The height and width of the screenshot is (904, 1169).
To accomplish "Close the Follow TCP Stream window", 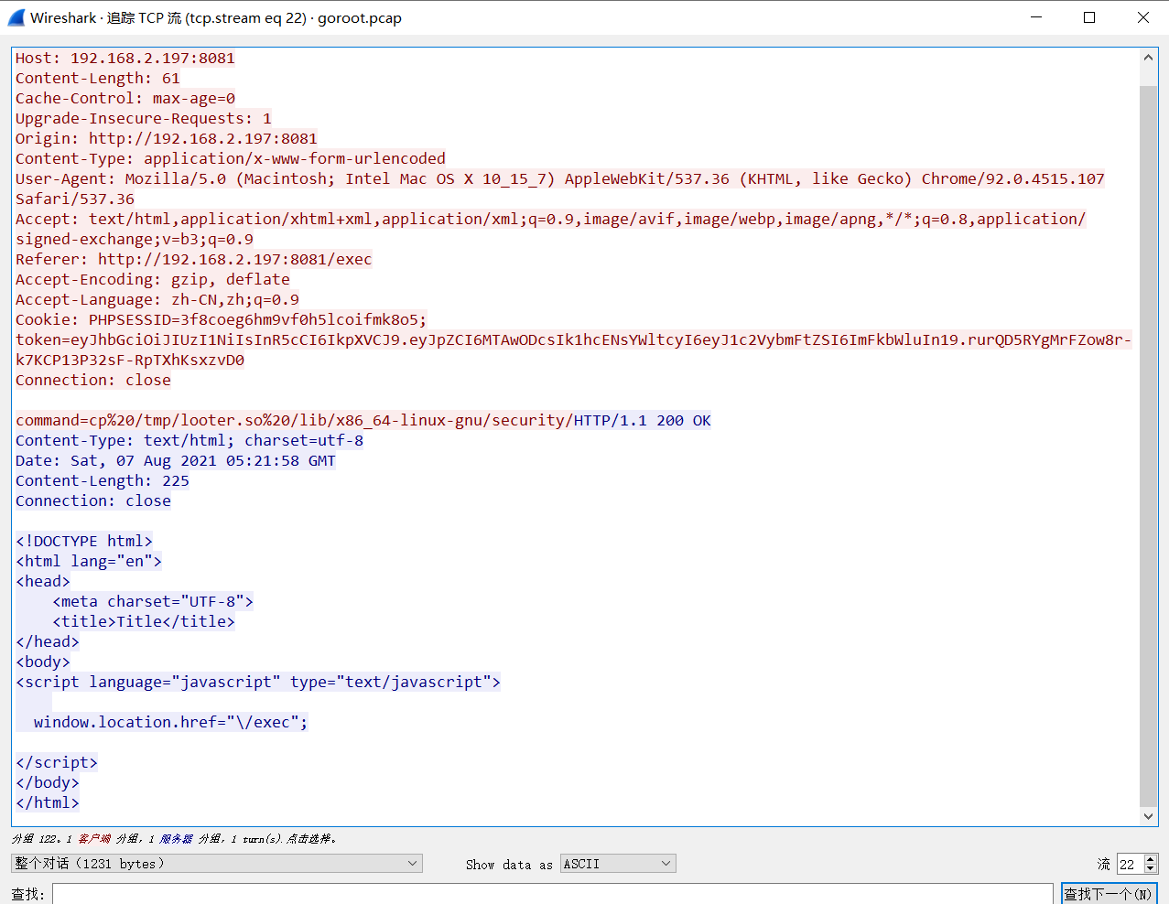I will click(1142, 17).
